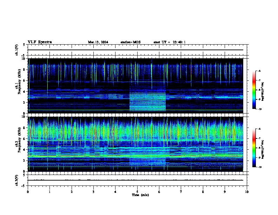Select the date 'Mar.13, 2024' in the header
Image resolution: width=278 pixels, height=215 pixels.
pyautogui.click(x=98, y=42)
